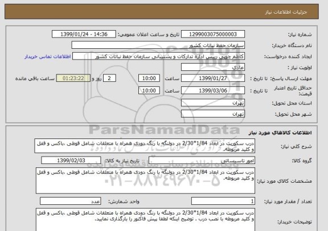Select the quantity field showing 1
Viewport: 328px width, 231px height.
coord(223,201)
